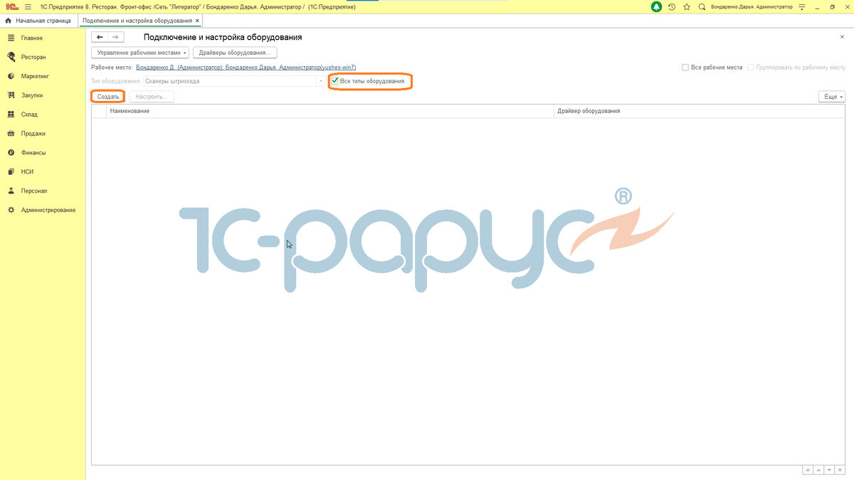Click the search magnifier icon
This screenshot has width=854, height=480.
click(x=702, y=6)
